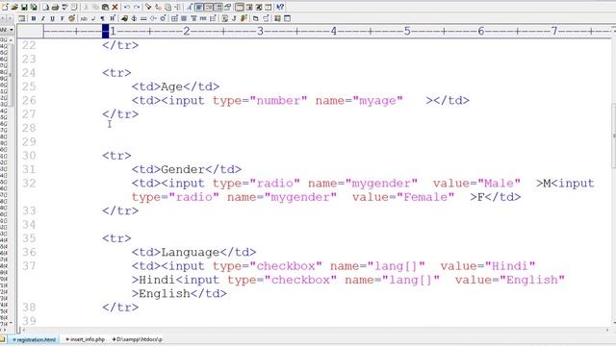Screen dimensions: 616x346
Task: Insert a paragraph tag with the ¶ icon
Action: coord(103,18)
